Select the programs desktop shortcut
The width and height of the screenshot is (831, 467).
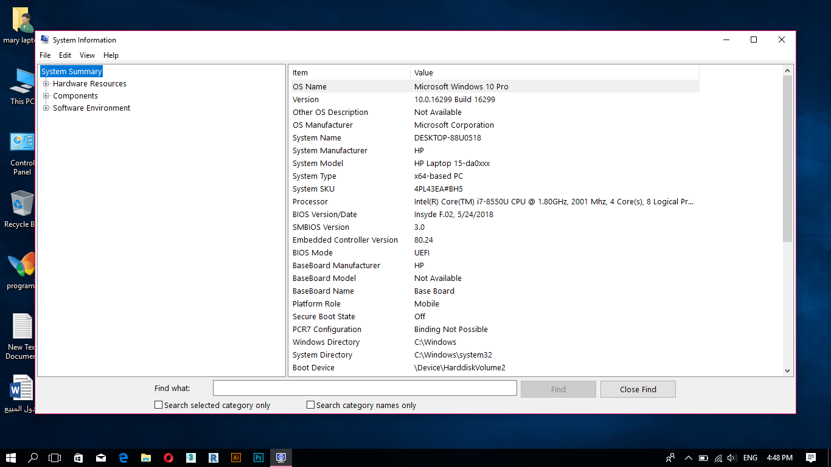(22, 271)
